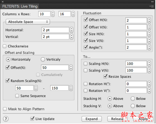The image size is (156, 124).
Task: Enable the Same Sequence checkbox
Action: (17, 96)
